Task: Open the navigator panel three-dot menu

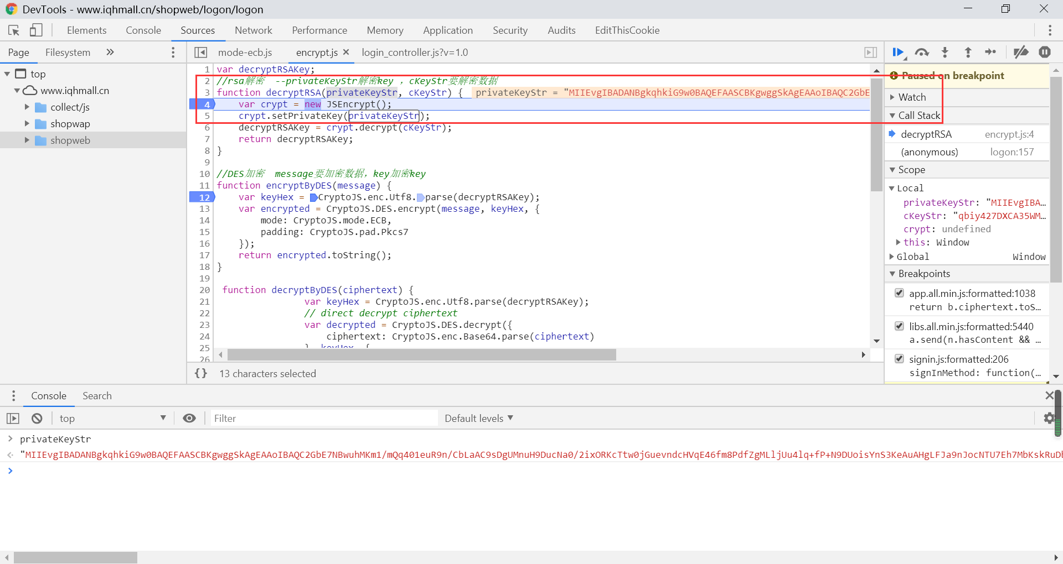Action: point(173,52)
